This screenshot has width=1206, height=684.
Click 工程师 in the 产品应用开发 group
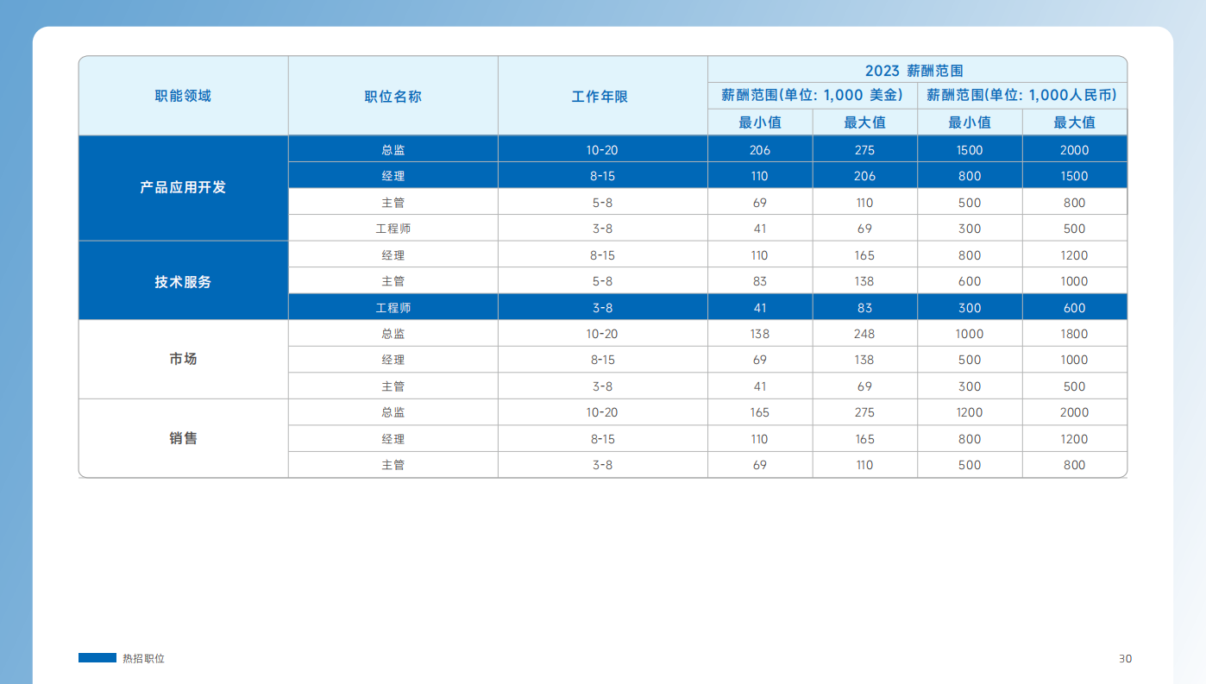(393, 229)
